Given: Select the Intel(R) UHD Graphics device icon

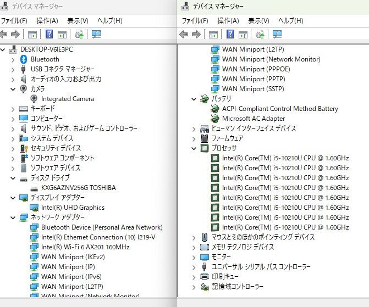Looking at the screenshot, I should 34,208.
